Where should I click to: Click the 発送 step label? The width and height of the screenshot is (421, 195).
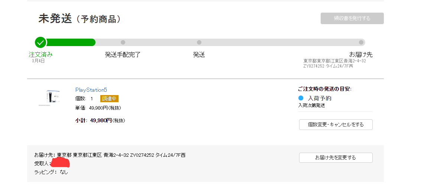pyautogui.click(x=199, y=55)
